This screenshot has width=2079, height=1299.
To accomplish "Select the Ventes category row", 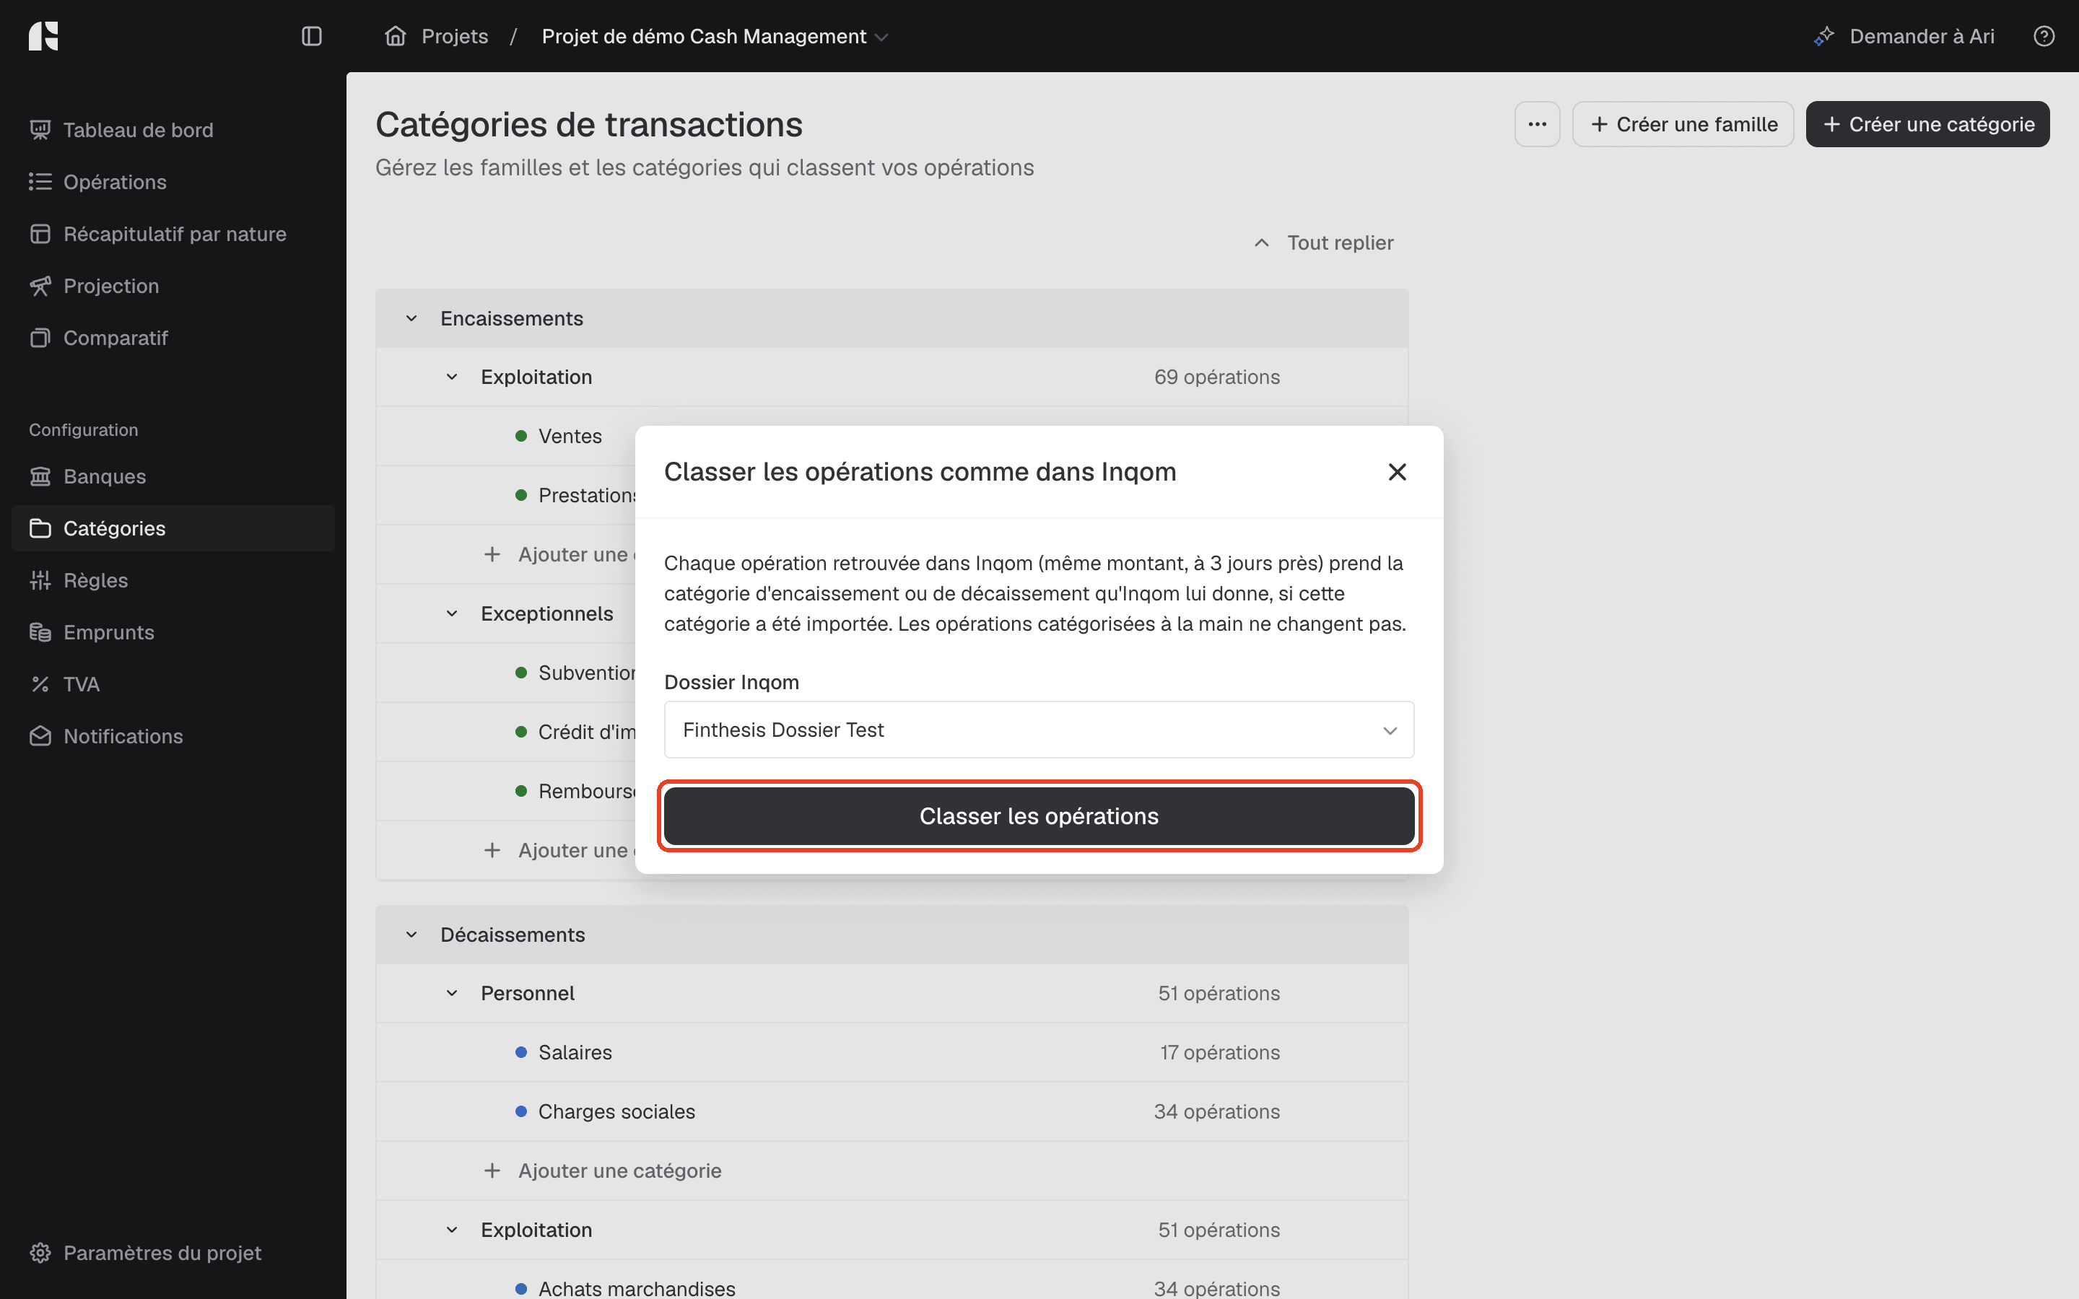I will click(x=892, y=437).
